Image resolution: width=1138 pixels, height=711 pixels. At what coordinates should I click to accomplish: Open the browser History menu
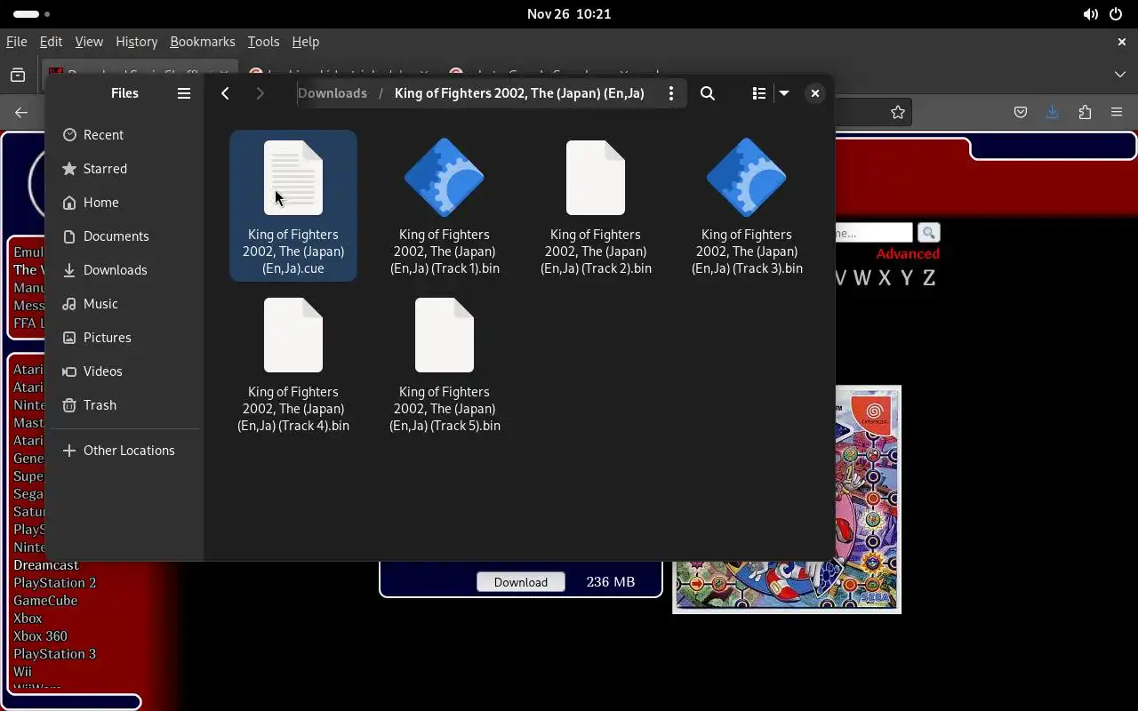[136, 42]
